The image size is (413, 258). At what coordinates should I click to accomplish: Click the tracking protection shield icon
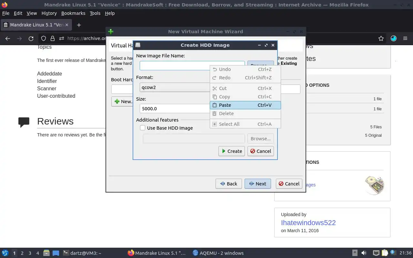pyautogui.click(x=44, y=38)
